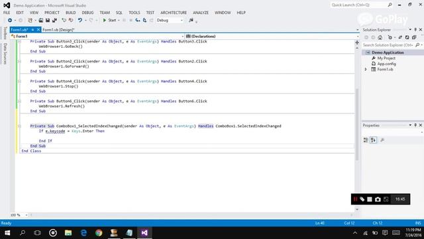Collapse the Button3_Click sub outline
The image size is (424, 239).
point(19,41)
